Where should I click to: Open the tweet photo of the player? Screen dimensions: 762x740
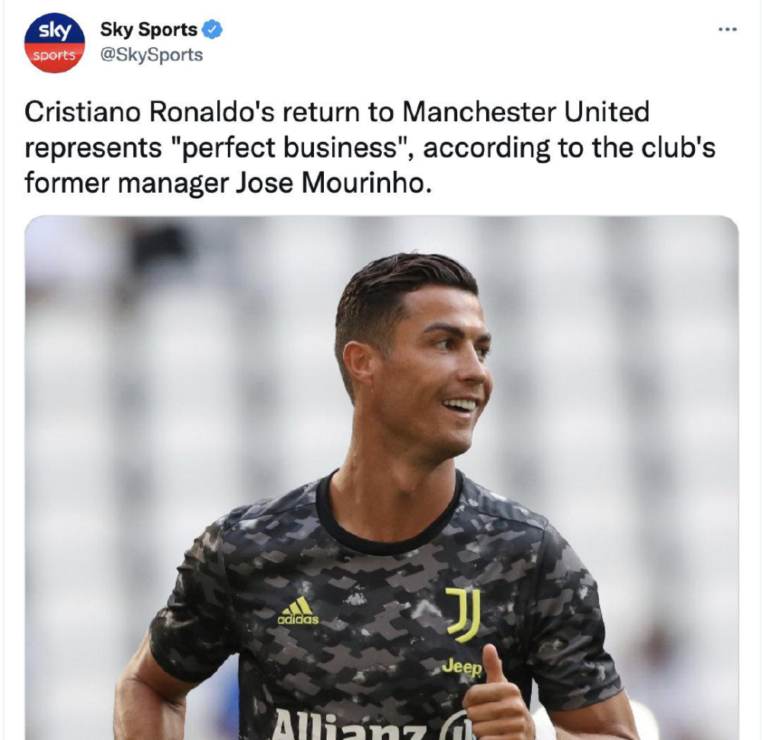coord(382,478)
